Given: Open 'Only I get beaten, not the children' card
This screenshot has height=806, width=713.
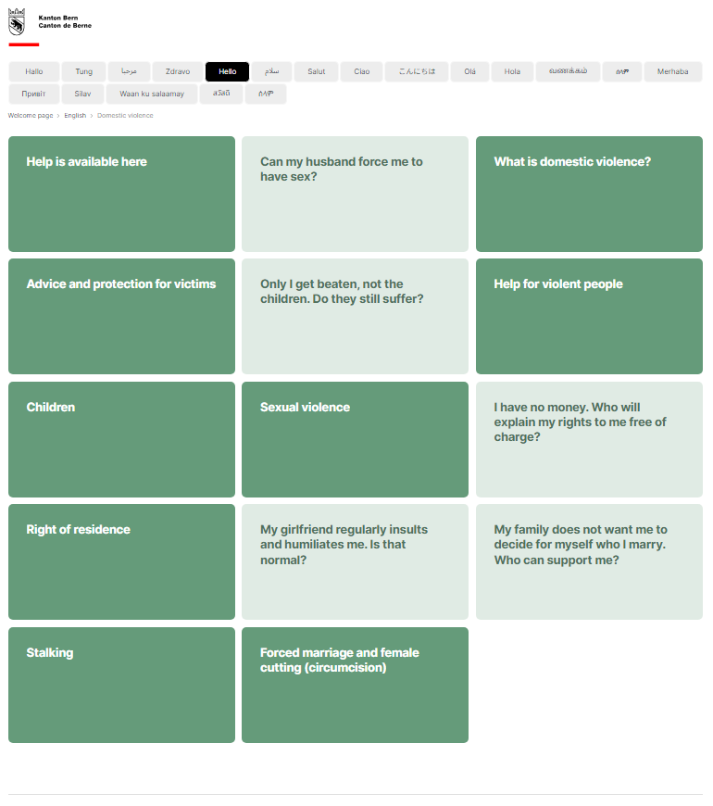Looking at the screenshot, I should (x=355, y=316).
